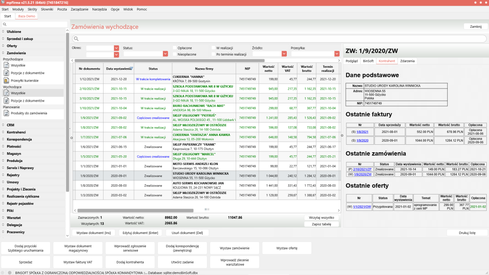Click the Produkty do zamówienia icon
This screenshot has width=489, height=275.
[6, 113]
